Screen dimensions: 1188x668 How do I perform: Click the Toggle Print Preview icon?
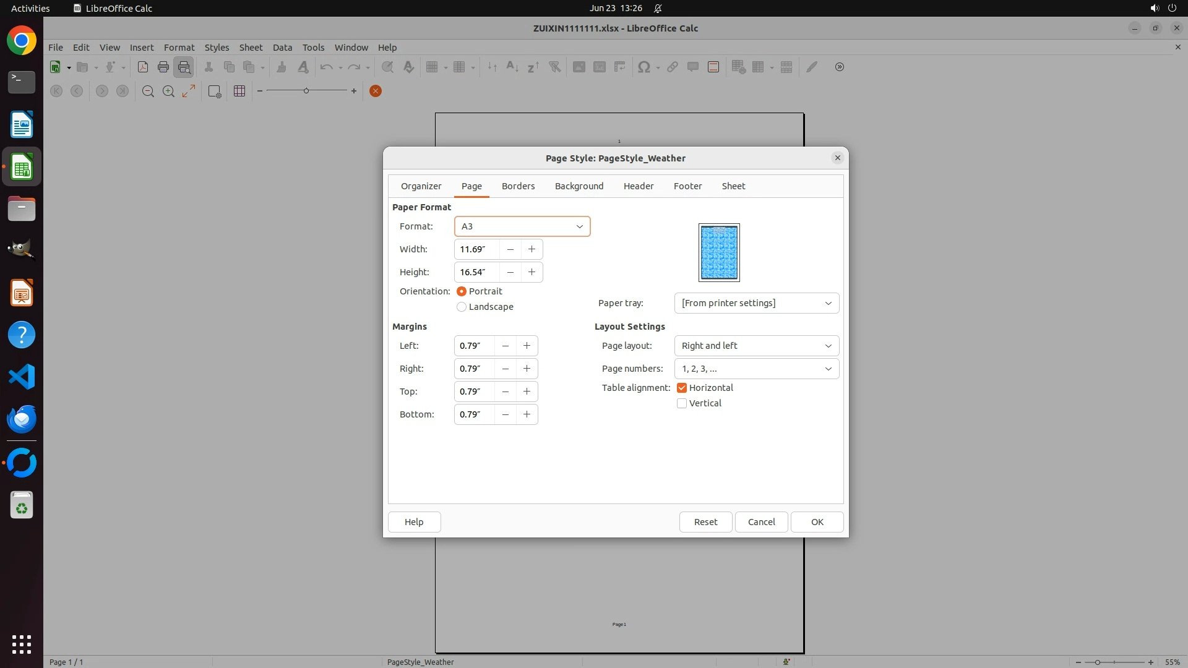pyautogui.click(x=184, y=67)
